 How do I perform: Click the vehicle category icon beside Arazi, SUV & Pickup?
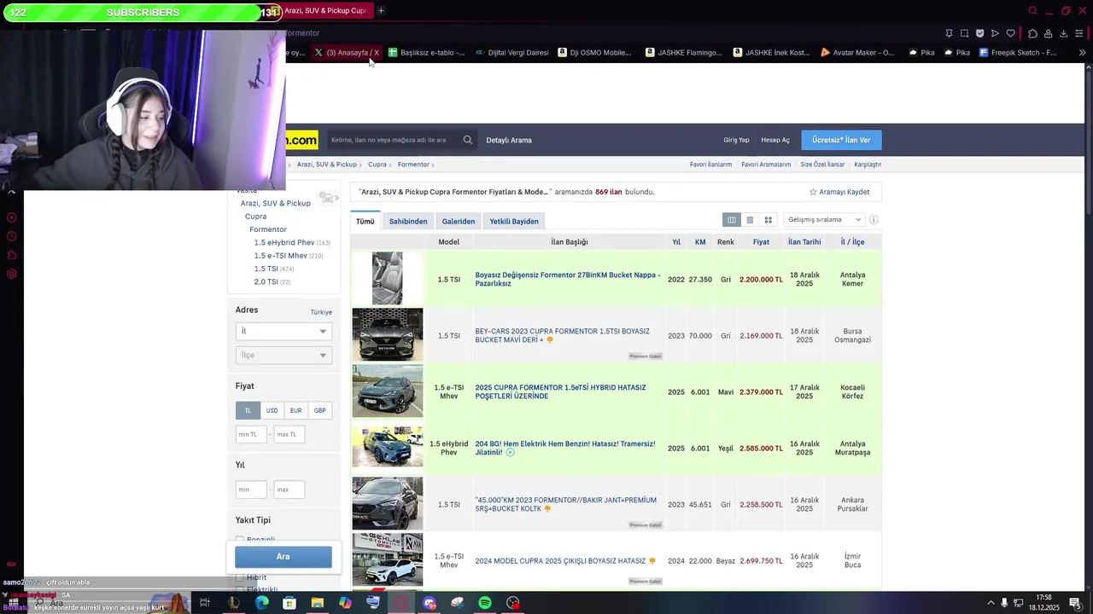327,198
